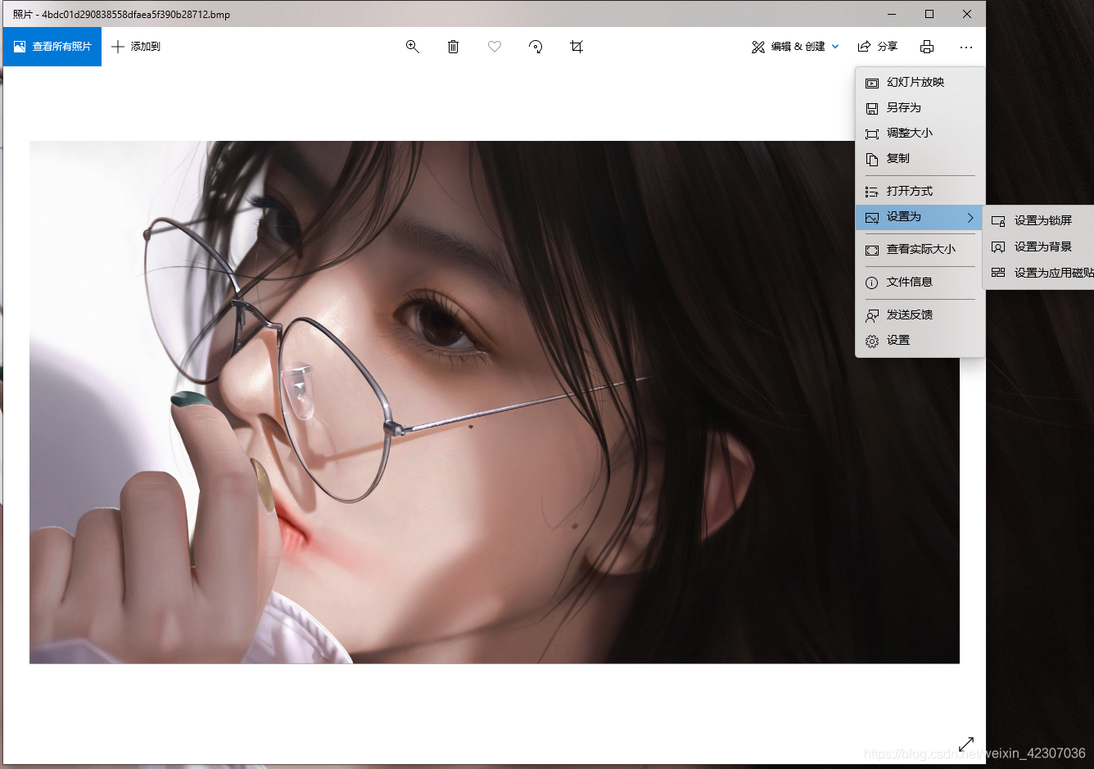Viewport: 1094px width, 769px height.
Task: Click fullscreen diagonal arrows icon
Action: pos(966,743)
